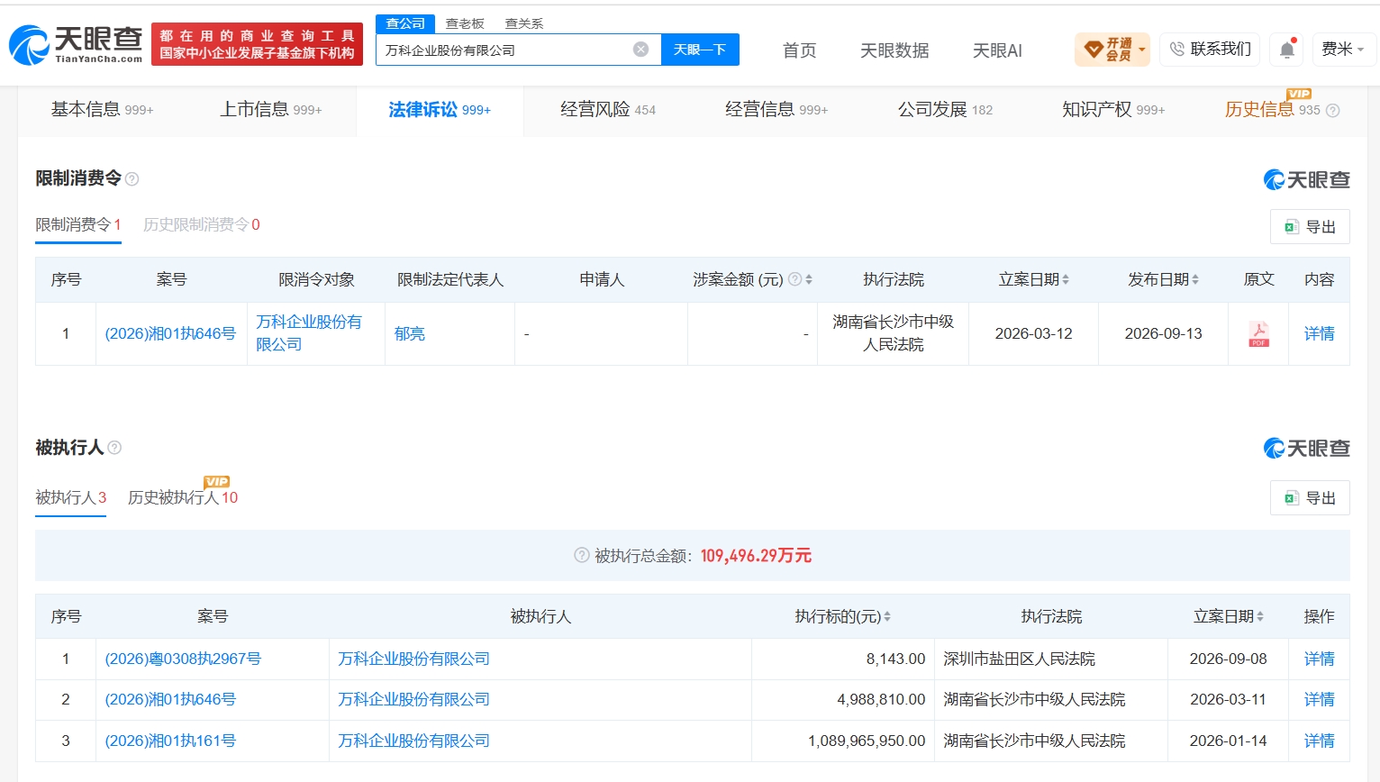Switch to the 公司发展 tab
The width and height of the screenshot is (1380, 782).
945,110
